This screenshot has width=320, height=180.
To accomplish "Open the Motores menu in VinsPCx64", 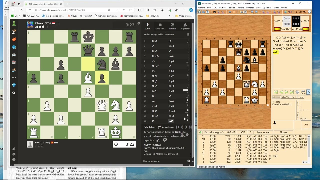I will point(250,8).
